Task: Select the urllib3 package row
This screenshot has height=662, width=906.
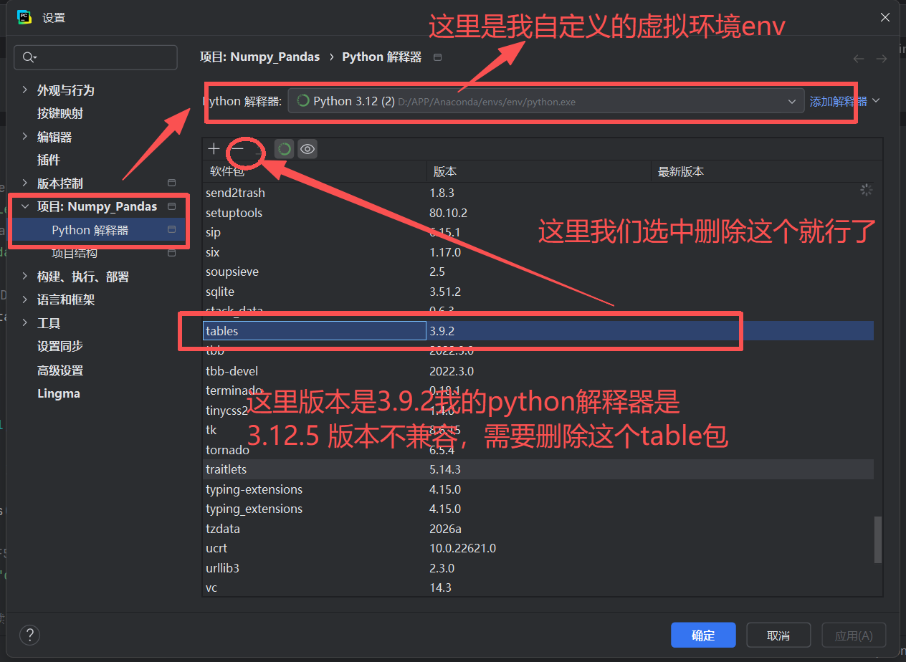Action: point(538,568)
